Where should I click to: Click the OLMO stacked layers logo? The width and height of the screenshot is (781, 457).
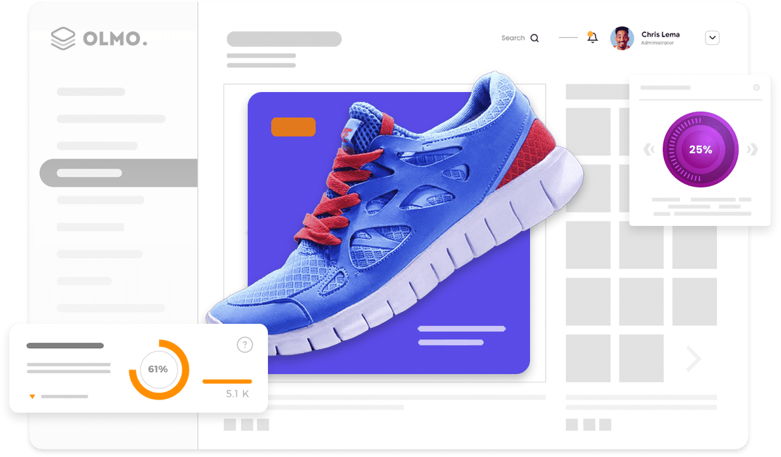pos(64,39)
